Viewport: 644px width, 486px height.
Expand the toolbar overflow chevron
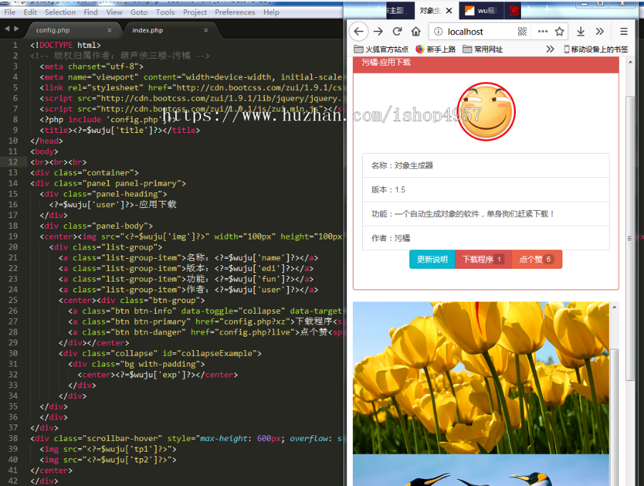coord(600,31)
